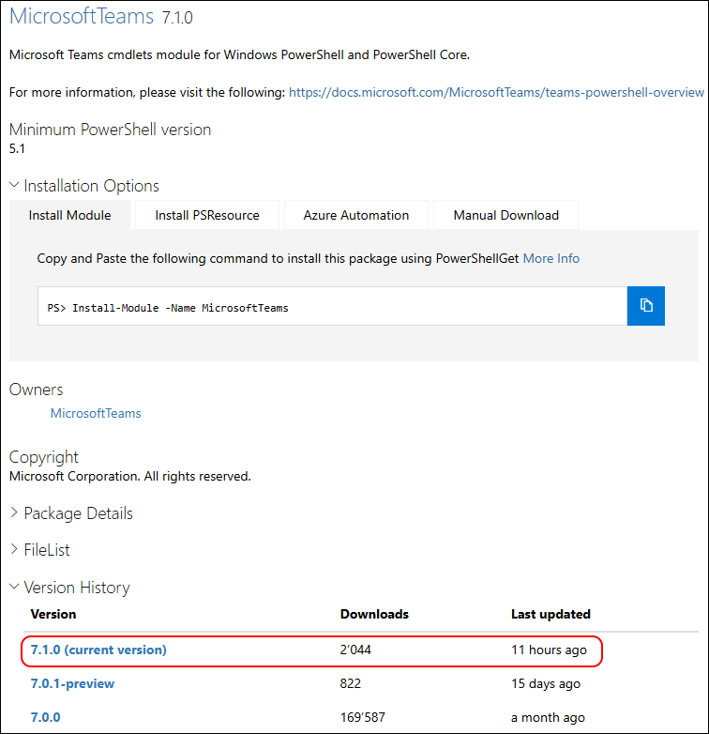Follow the More Info link

coord(551,258)
